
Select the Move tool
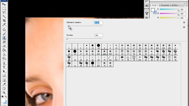pos(4,4)
